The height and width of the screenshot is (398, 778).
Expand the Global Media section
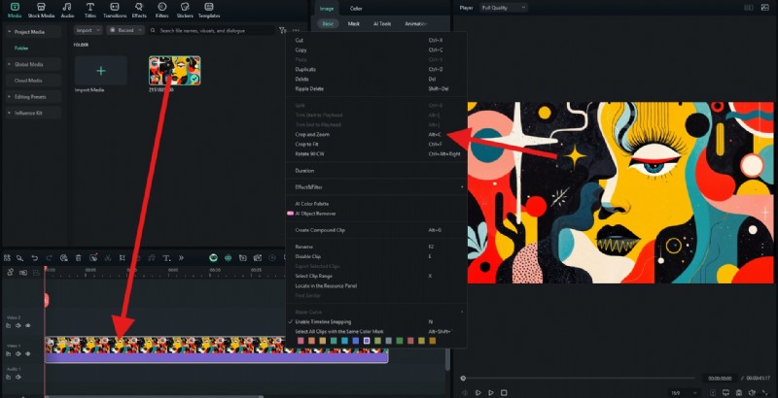pyautogui.click(x=9, y=64)
